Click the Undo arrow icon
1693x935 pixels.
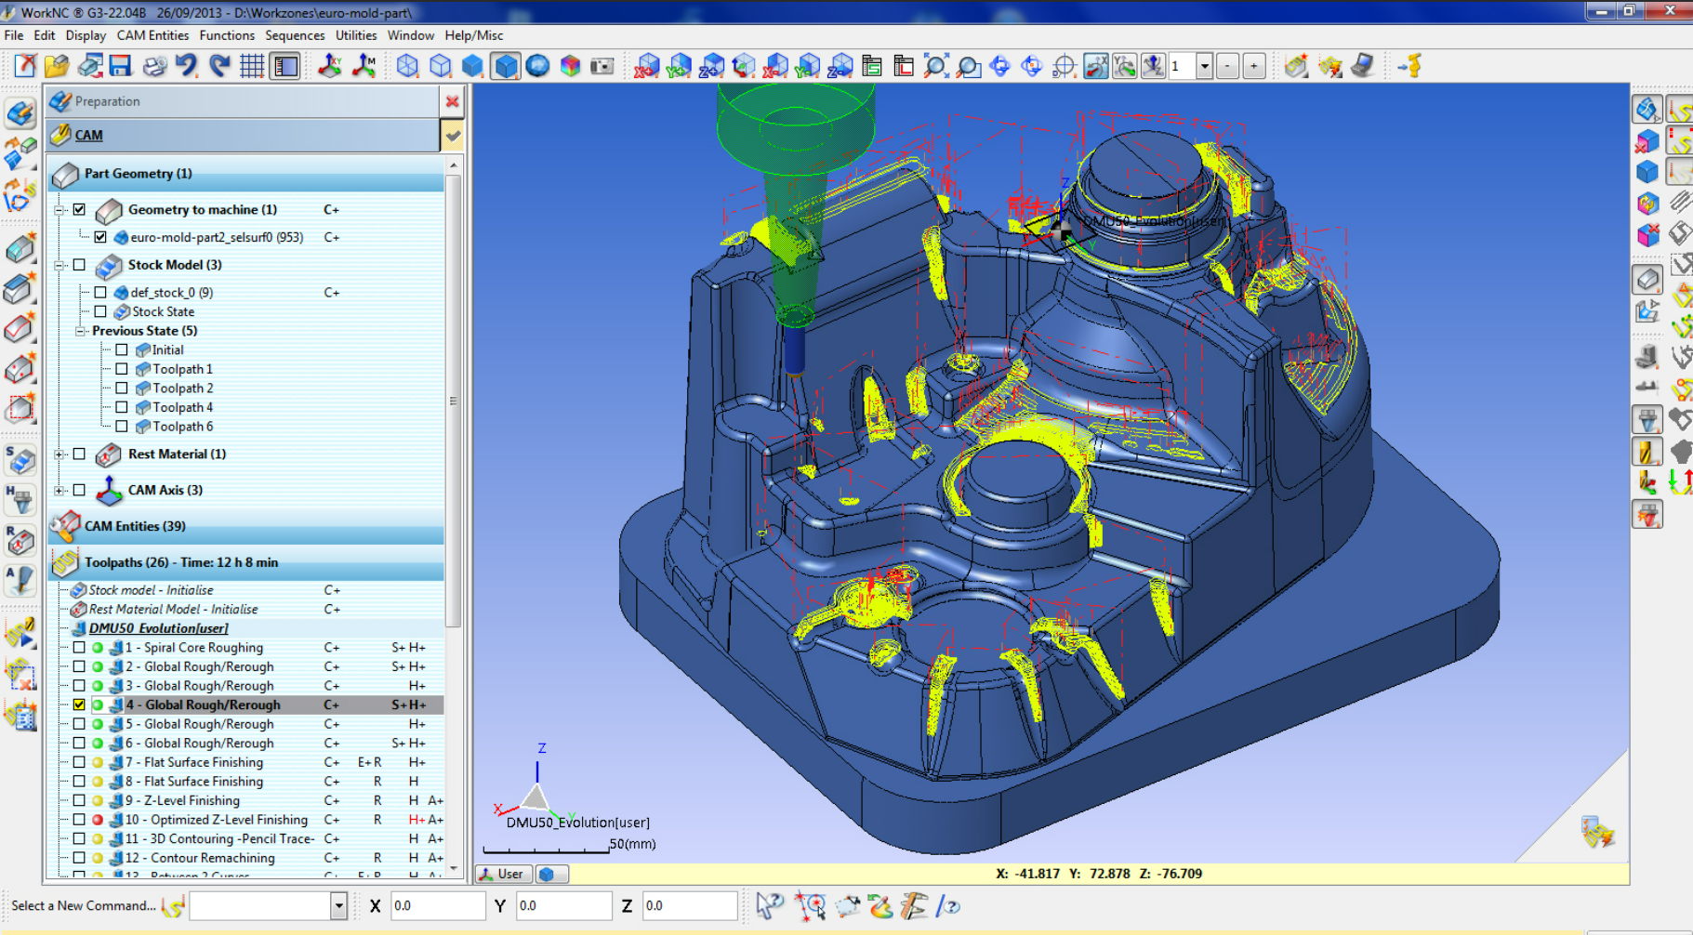tap(186, 66)
